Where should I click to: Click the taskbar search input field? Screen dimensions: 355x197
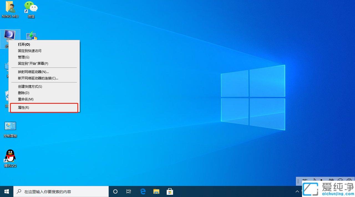[x=61, y=191]
